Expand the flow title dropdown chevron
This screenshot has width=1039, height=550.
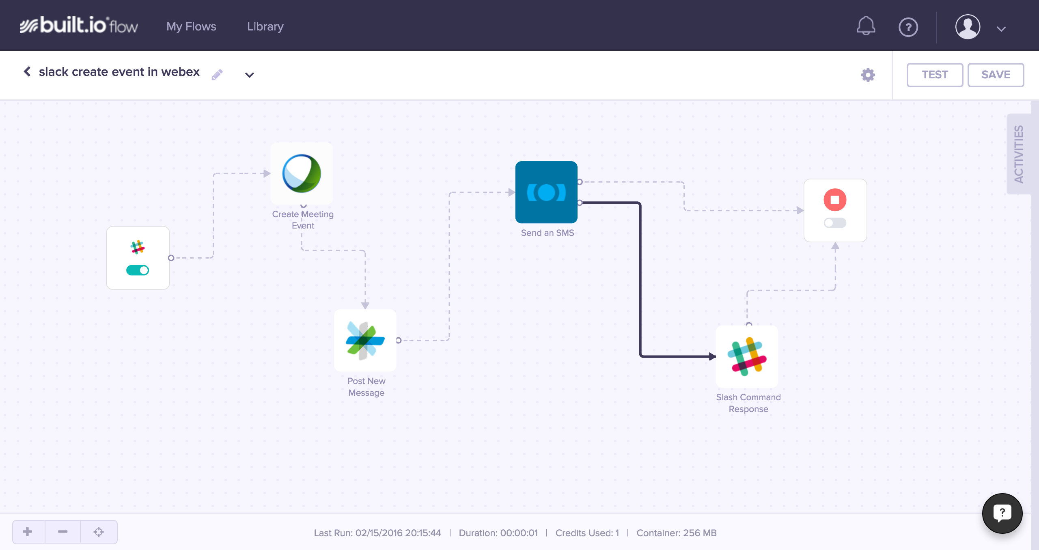click(x=249, y=75)
